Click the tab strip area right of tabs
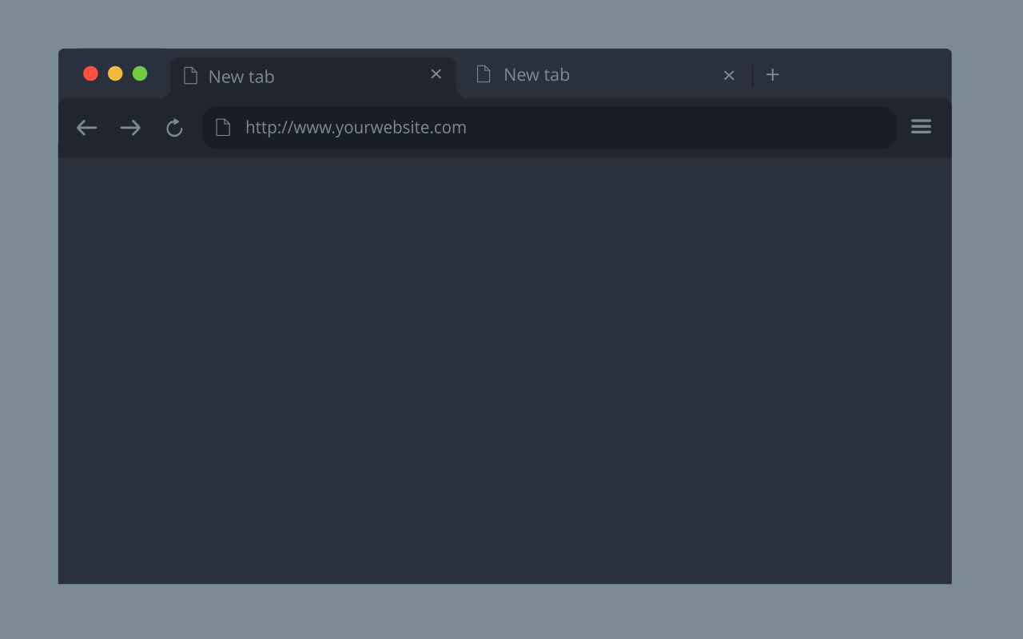 click(863, 74)
